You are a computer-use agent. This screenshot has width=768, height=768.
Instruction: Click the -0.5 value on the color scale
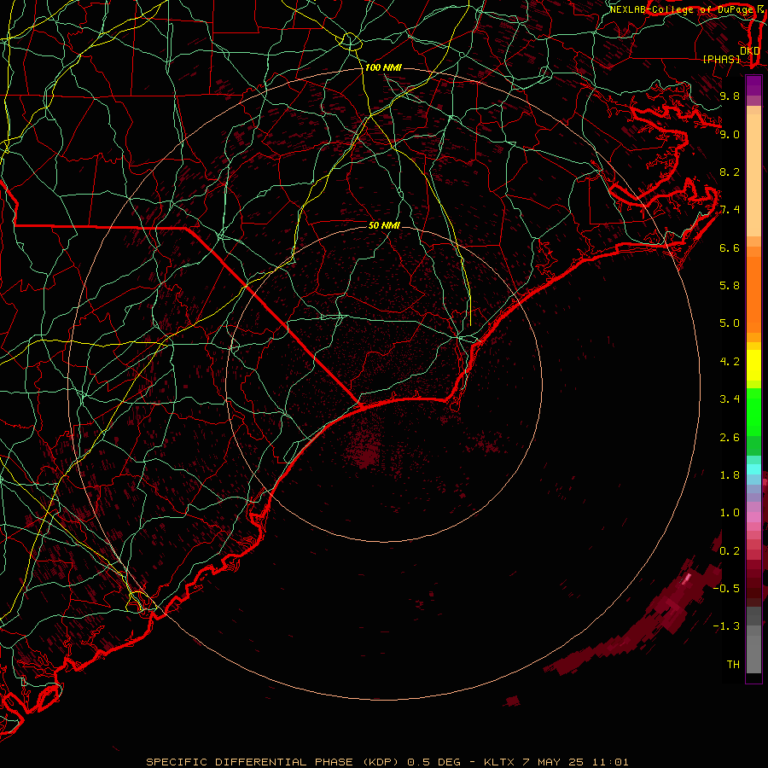pyautogui.click(x=726, y=589)
